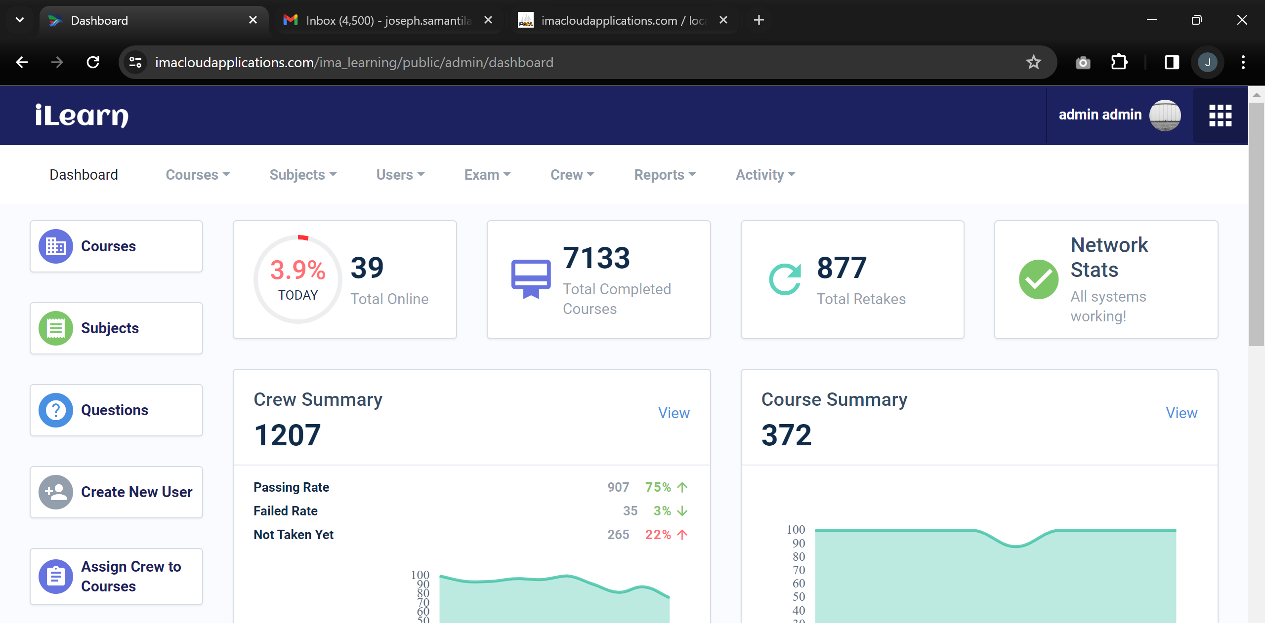The width and height of the screenshot is (1265, 623).
Task: Open the Chrome profile J avatar
Action: [x=1207, y=62]
